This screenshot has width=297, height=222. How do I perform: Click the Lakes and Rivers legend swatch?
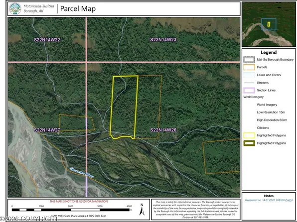pyautogui.click(x=249, y=75)
